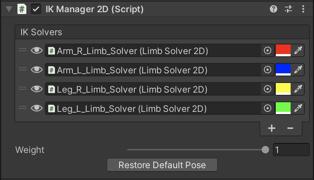Toggle visibility of Leg_R_Limb_Solver
Viewport: 314px width, 180px height.
coord(36,89)
